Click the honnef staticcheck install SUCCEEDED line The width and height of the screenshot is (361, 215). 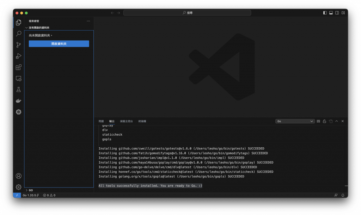[186, 172]
